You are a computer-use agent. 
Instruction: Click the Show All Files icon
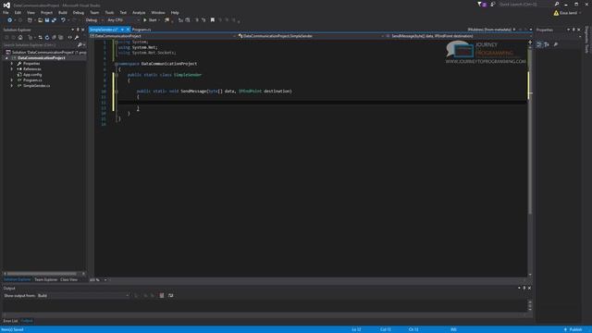tap(61, 37)
